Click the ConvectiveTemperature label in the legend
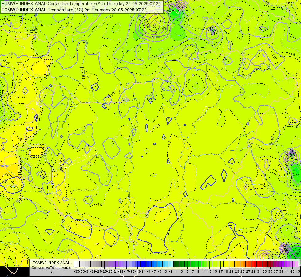 (x=51, y=267)
